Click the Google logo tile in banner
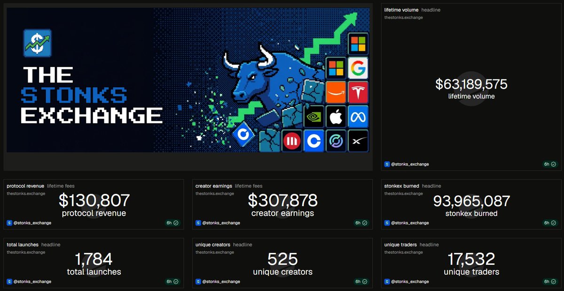 pyautogui.click(x=358, y=68)
